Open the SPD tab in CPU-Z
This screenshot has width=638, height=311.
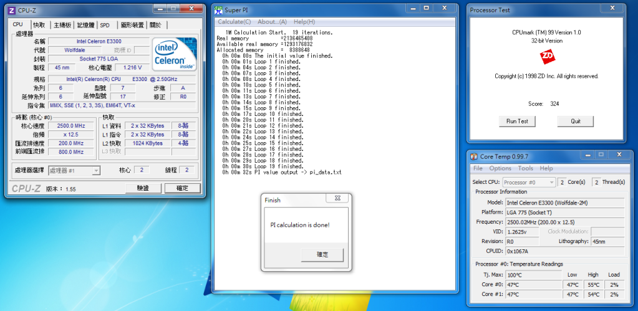click(105, 25)
